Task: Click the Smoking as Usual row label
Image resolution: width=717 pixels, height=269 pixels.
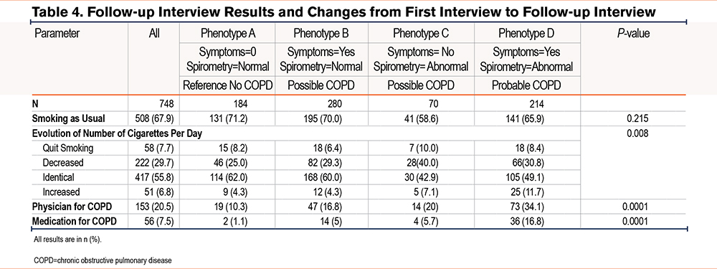Action: [x=68, y=118]
